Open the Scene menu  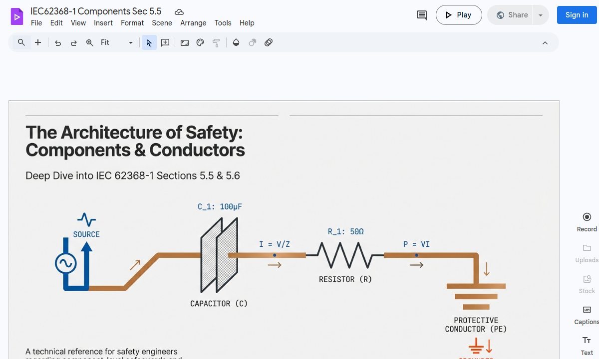(162, 23)
